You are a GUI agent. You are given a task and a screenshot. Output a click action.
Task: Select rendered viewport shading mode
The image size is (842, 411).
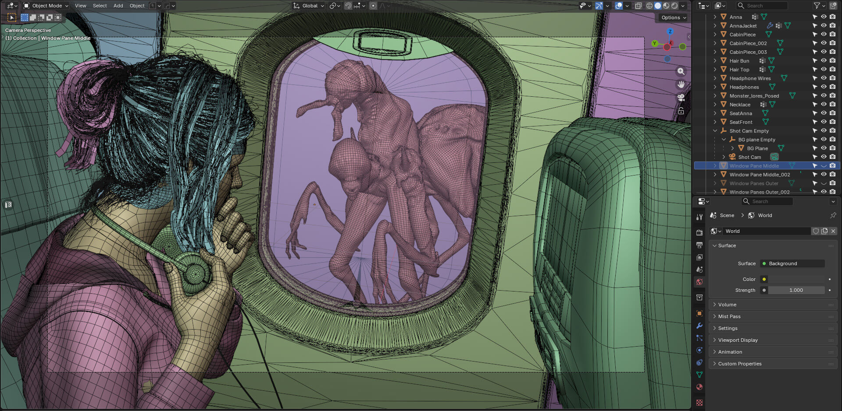pos(674,6)
